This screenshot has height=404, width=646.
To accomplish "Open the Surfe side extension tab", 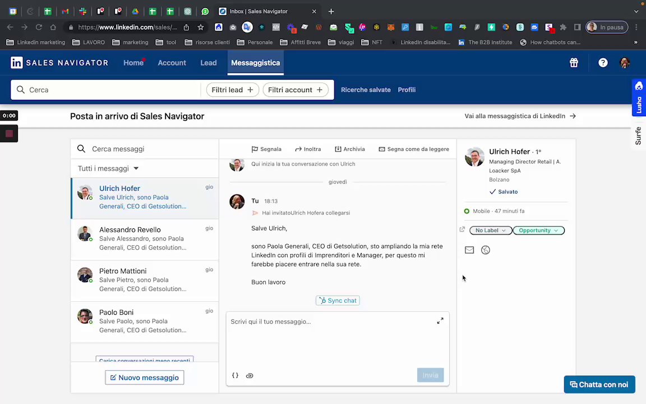I will coord(639,136).
